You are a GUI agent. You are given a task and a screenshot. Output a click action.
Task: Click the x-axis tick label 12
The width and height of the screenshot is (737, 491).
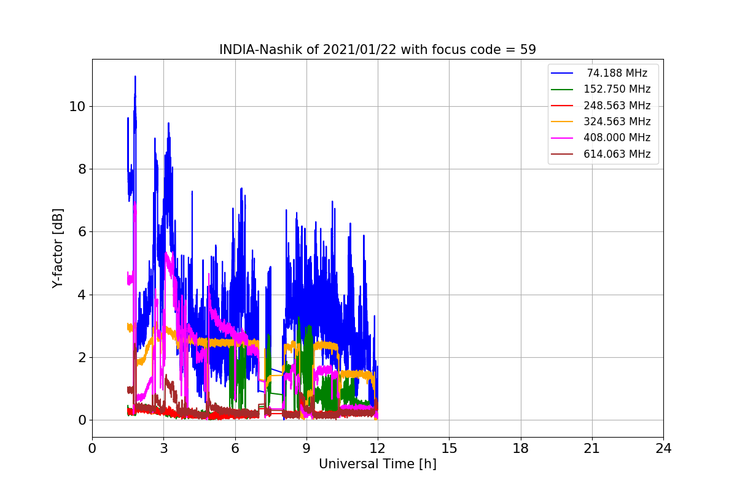[x=378, y=449]
